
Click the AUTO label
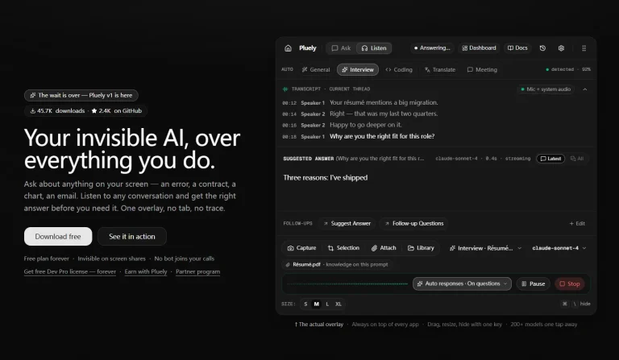tap(287, 69)
